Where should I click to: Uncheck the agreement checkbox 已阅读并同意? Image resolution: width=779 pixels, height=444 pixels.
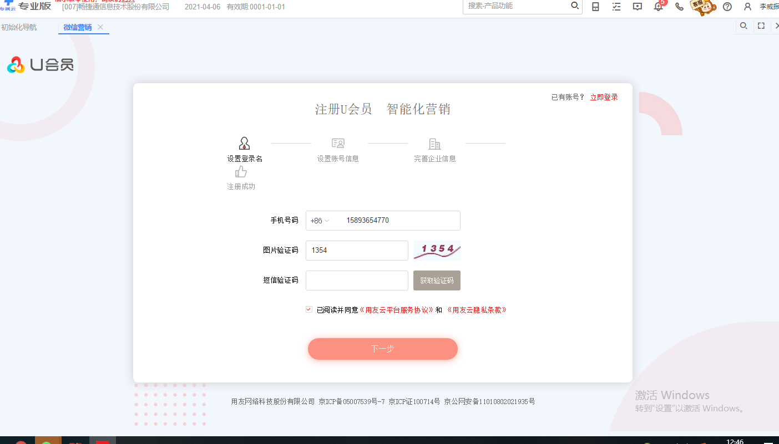click(309, 310)
